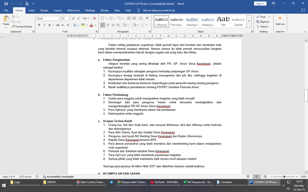Increase font size with Grow Font icon

tap(73, 19)
